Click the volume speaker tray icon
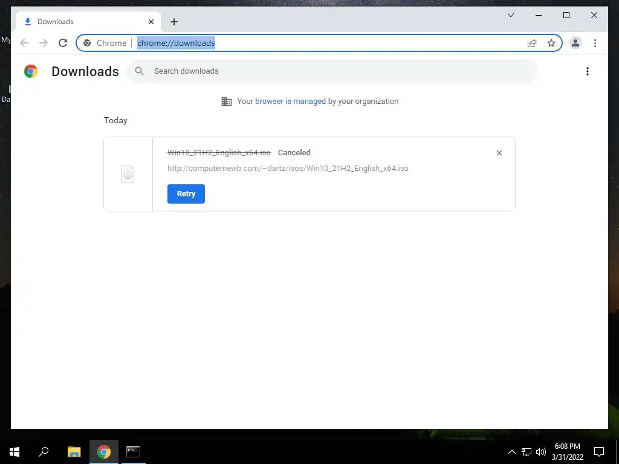 [x=541, y=452]
